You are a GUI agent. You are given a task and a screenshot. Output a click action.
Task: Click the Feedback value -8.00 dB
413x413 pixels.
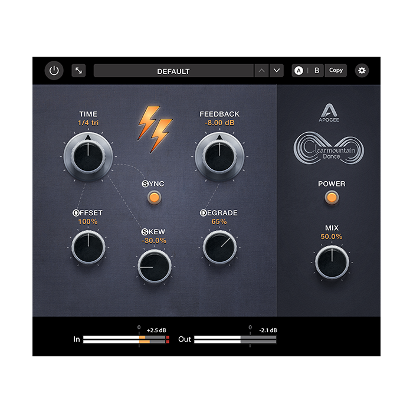[219, 123]
